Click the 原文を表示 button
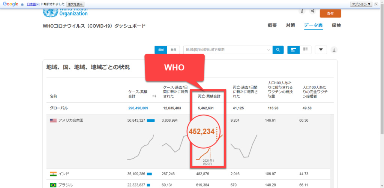Viewport: 384px width, 188px height. (75, 4)
